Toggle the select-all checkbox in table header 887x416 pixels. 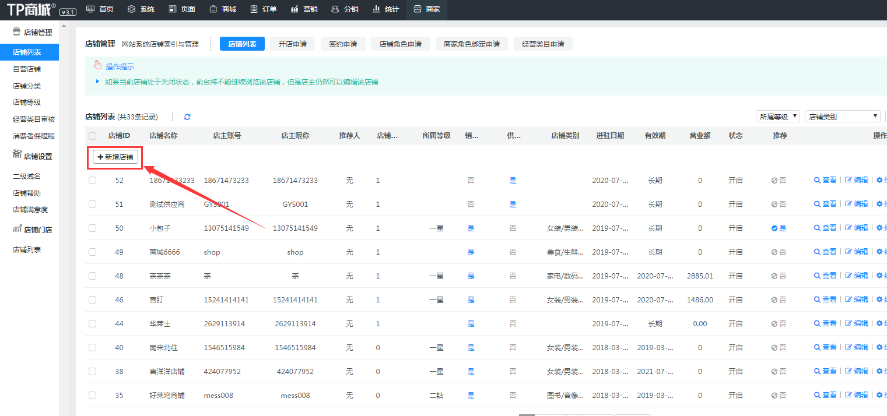coord(93,136)
